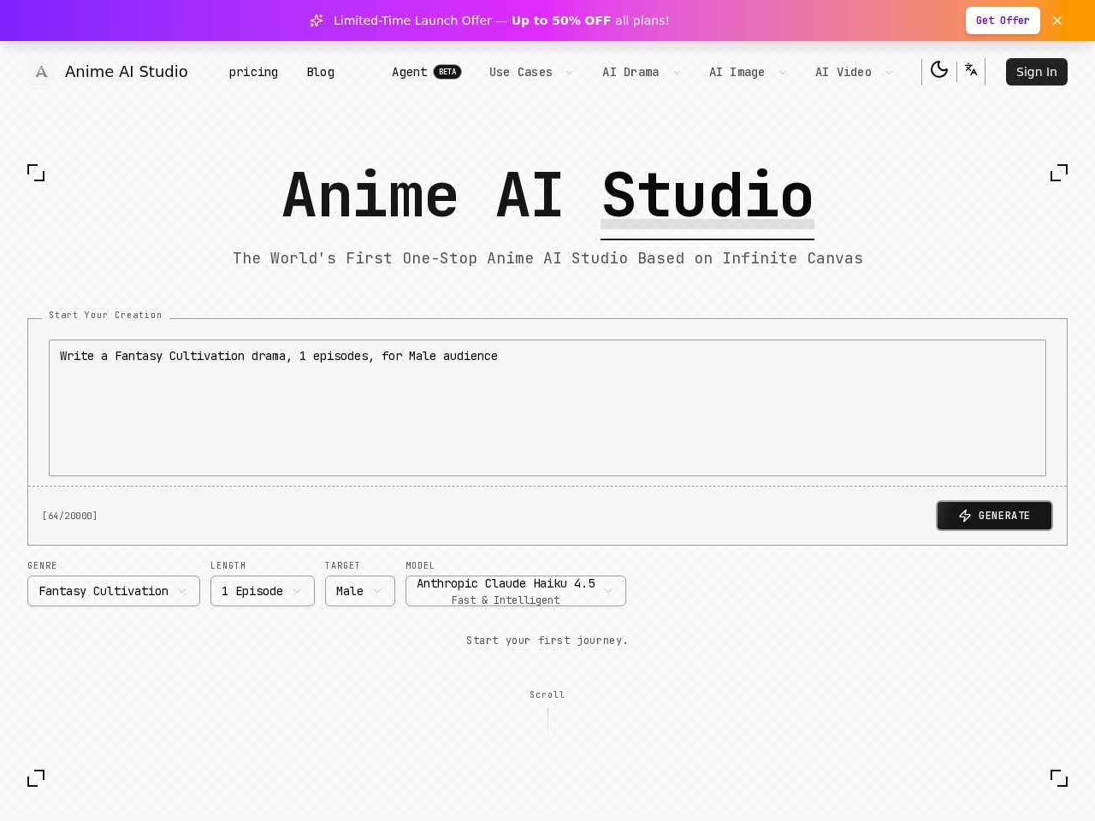Open the pricing page link
This screenshot has width=1095, height=821.
click(253, 72)
